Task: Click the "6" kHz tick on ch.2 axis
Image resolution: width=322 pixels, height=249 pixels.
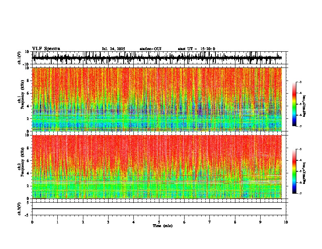Action: point(28,161)
